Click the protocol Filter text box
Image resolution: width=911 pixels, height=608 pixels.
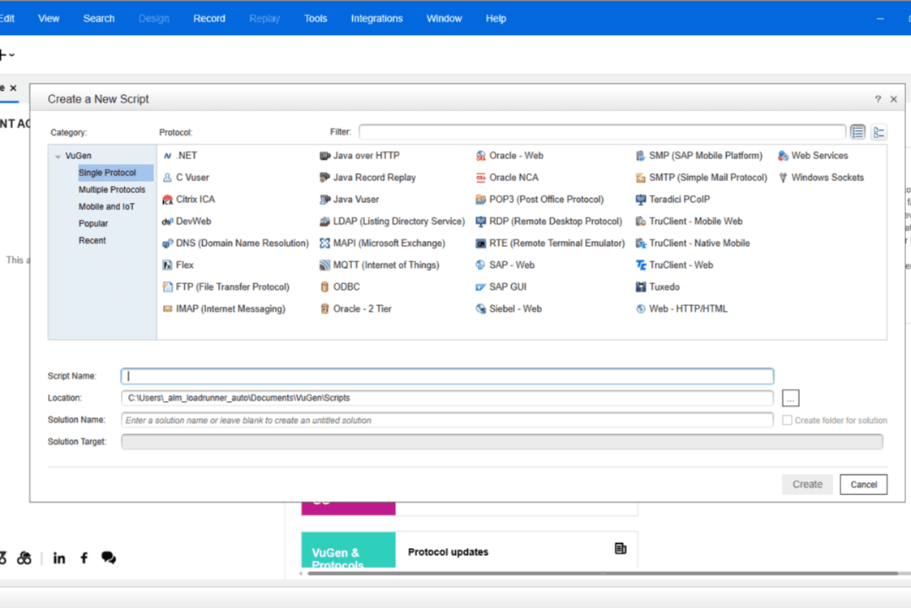click(x=603, y=132)
